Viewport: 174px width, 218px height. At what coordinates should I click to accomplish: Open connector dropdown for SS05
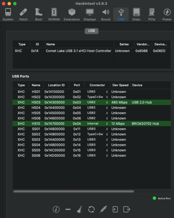coord(107,150)
